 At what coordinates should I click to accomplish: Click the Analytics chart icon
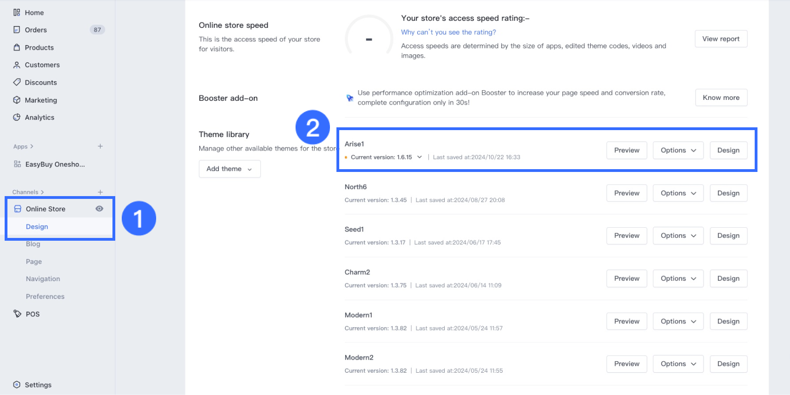click(x=17, y=117)
